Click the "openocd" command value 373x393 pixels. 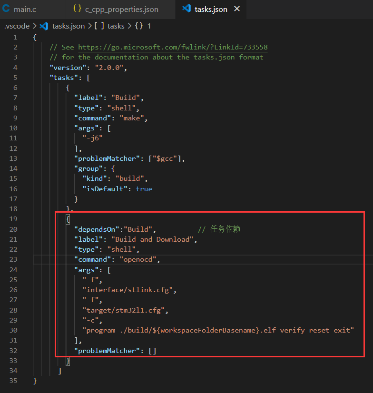(137, 259)
